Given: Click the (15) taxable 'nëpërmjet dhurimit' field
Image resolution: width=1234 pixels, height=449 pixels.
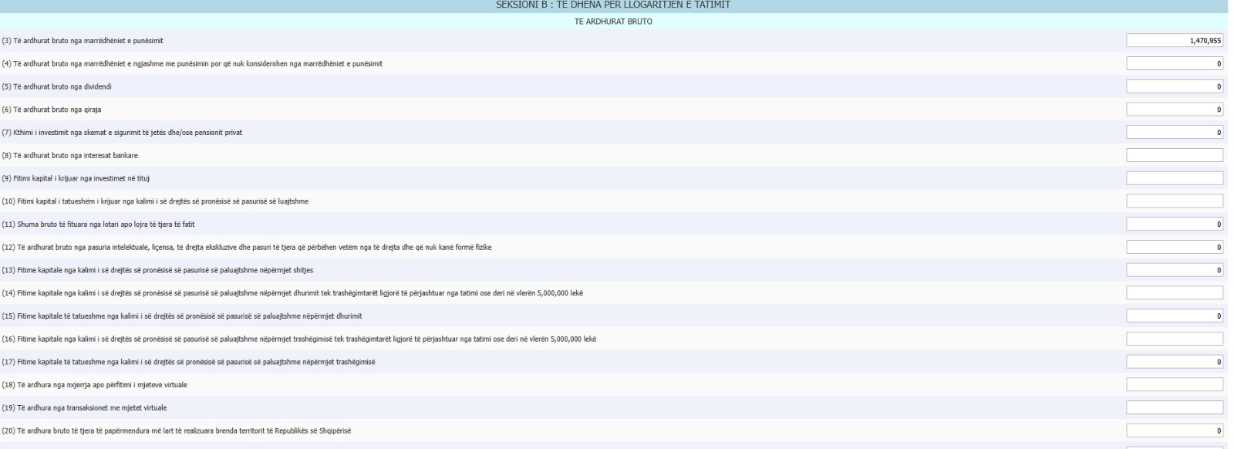Looking at the screenshot, I should tap(1174, 316).
